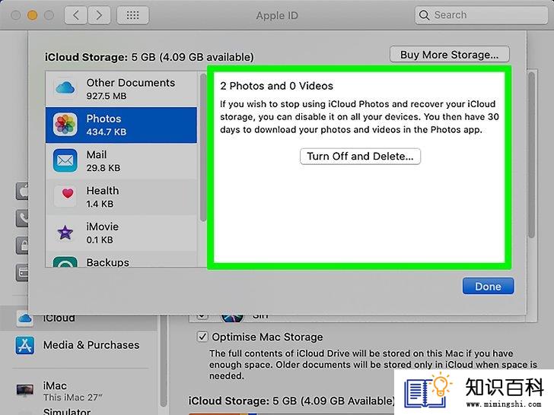
Task: Select the Photos 434.7 KB row
Action: (121, 125)
